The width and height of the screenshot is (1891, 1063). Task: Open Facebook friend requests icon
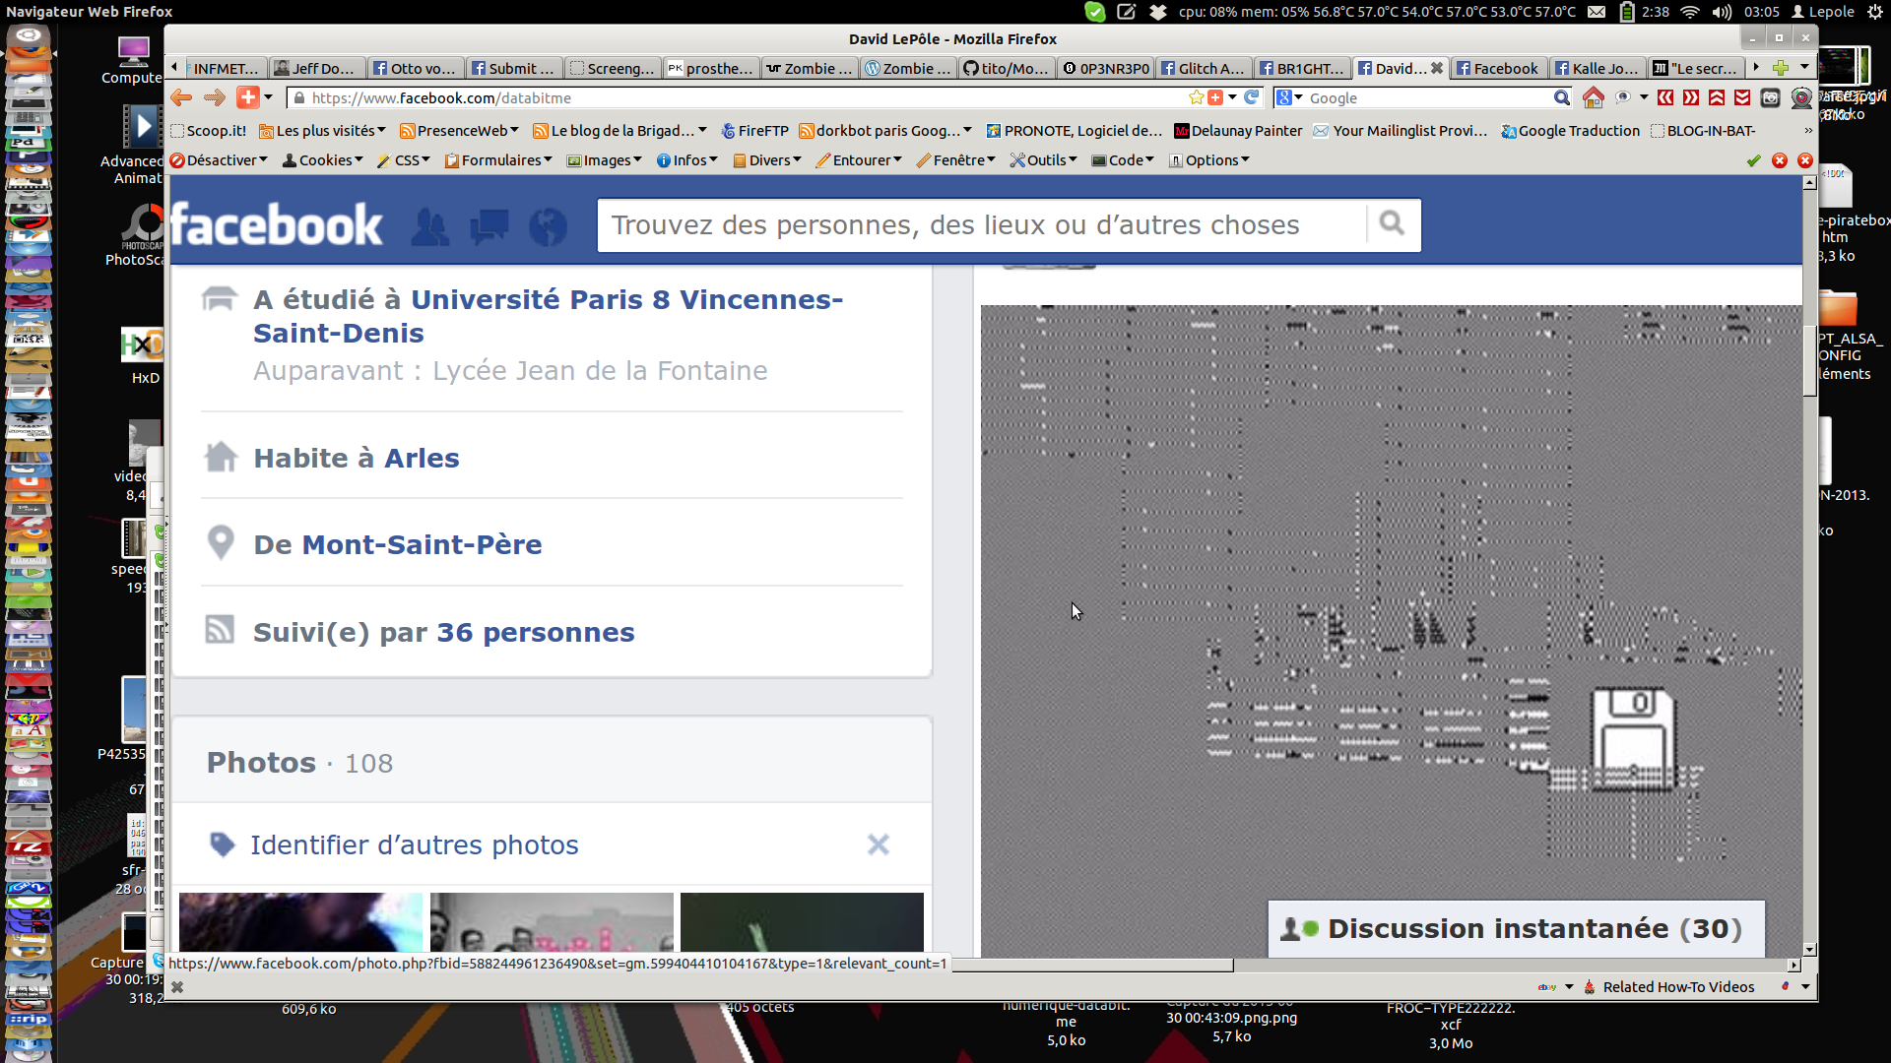430,226
